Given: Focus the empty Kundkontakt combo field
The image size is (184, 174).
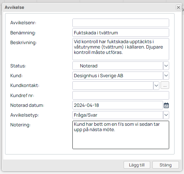Looking at the screenshot, I should [113, 85].
